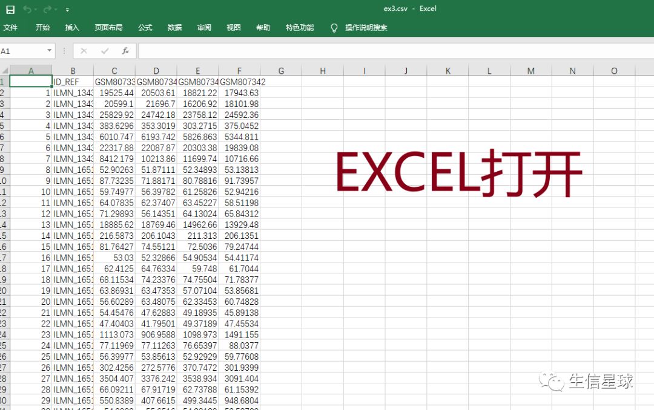Click cell containing 3504.407
The height and width of the screenshot is (410, 654).
coord(114,379)
